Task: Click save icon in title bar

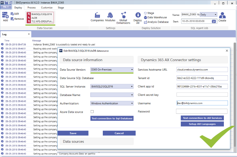Action: [x=6, y=3]
